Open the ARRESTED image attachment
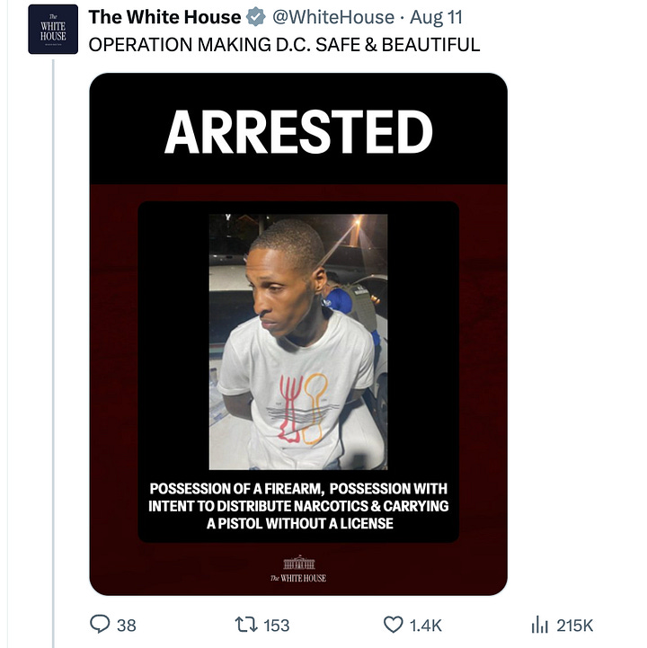Viewport: 647px width, 648px height. (x=298, y=334)
